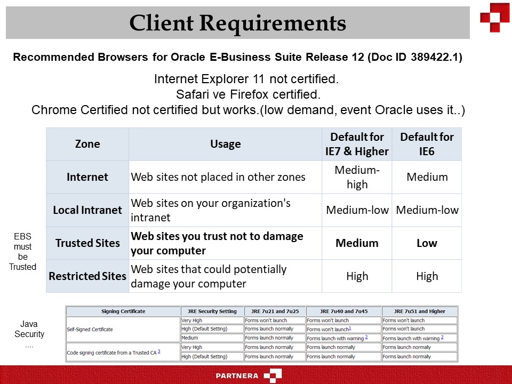The width and height of the screenshot is (512, 384).
Task: Click the Internet zone label
Action: [x=87, y=177]
